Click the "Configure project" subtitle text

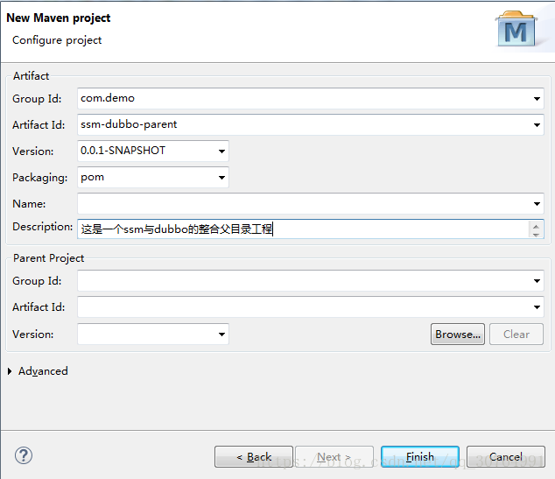click(57, 40)
